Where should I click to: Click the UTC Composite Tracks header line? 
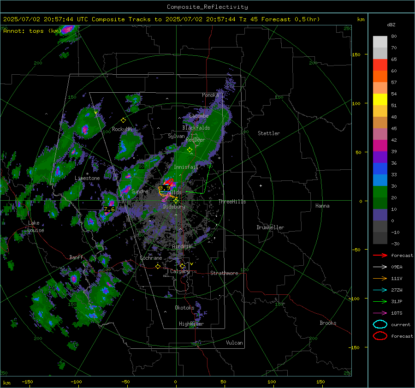[161, 19]
